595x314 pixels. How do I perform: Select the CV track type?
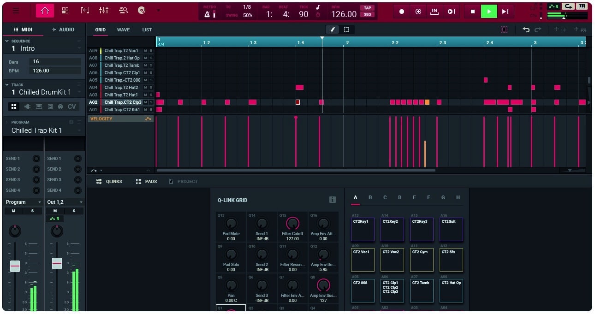[71, 107]
